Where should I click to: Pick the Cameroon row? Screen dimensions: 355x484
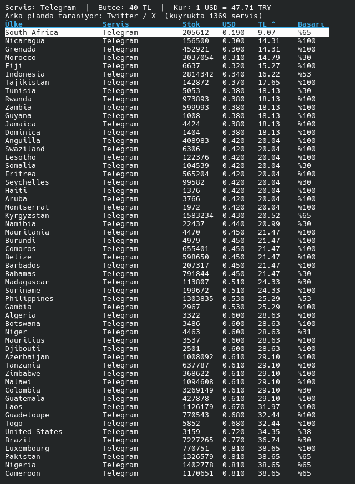pos(167,473)
